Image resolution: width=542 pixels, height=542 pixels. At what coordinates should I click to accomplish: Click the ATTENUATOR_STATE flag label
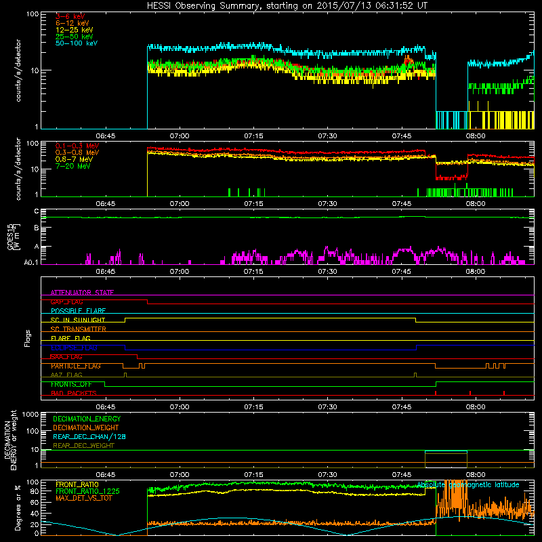[x=82, y=293]
